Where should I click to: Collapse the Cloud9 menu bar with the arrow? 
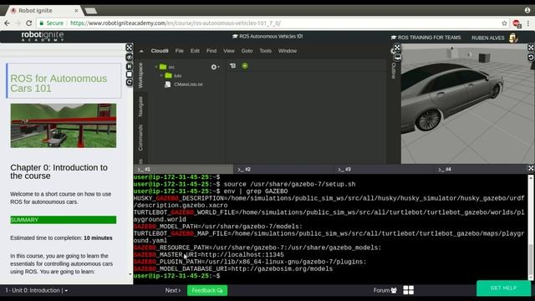(141, 51)
